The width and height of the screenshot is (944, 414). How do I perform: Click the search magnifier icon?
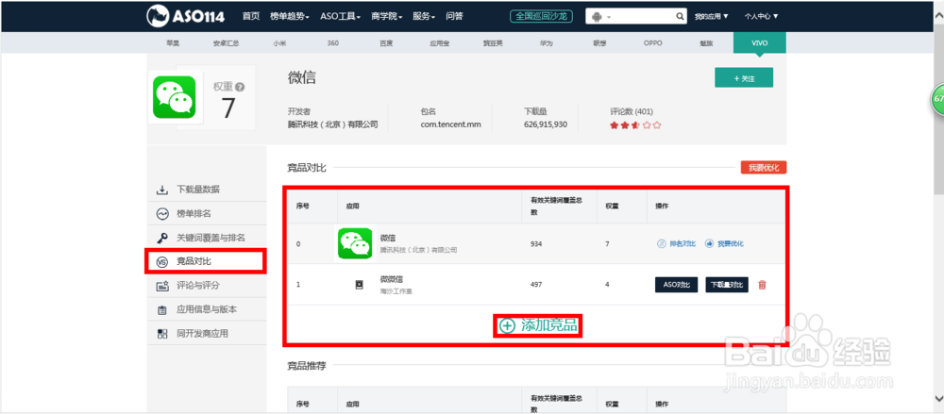(680, 16)
